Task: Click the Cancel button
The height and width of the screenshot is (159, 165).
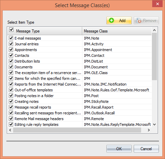Action: tap(146, 149)
